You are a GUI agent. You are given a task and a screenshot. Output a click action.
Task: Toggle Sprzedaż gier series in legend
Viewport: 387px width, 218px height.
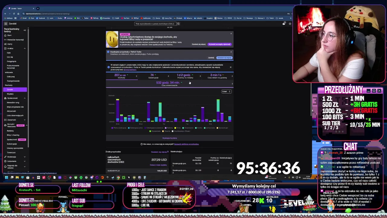223,128
